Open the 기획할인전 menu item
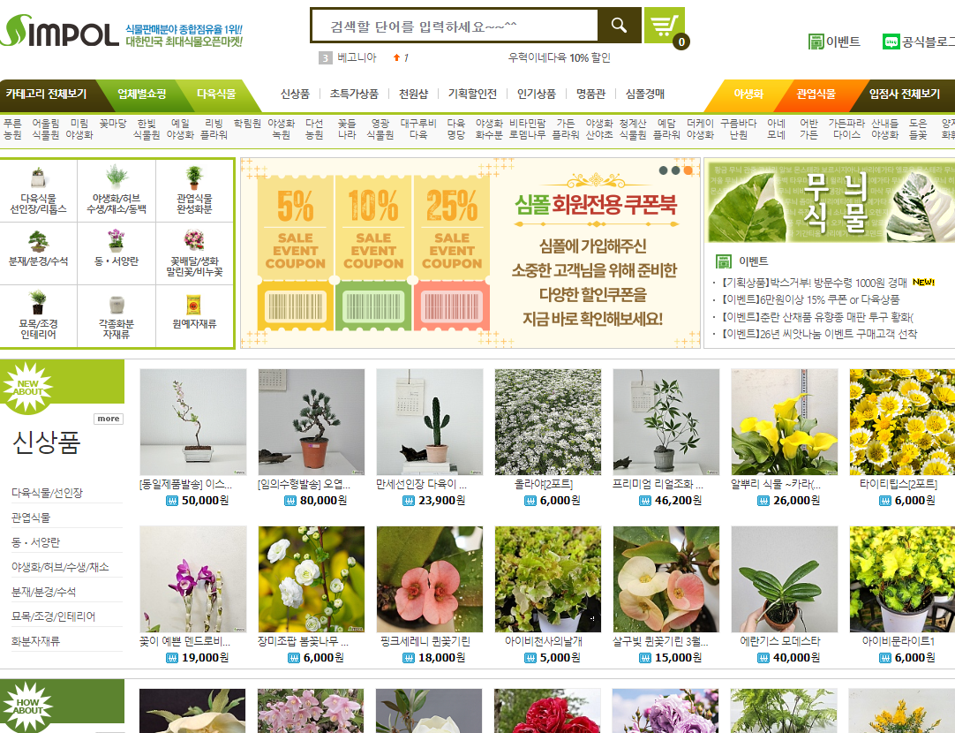This screenshot has width=955, height=733. (x=472, y=94)
